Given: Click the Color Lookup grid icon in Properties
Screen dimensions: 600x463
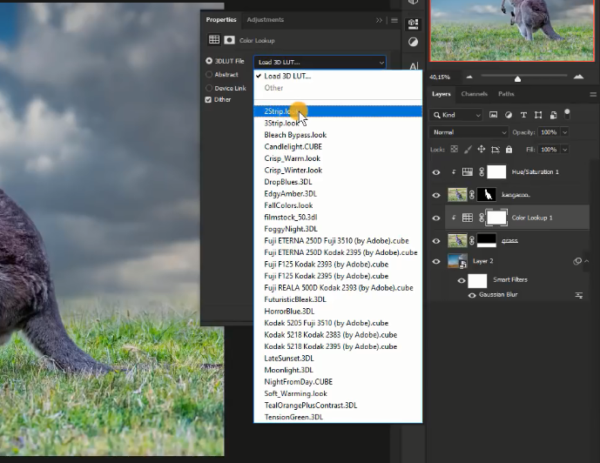Looking at the screenshot, I should (213, 40).
